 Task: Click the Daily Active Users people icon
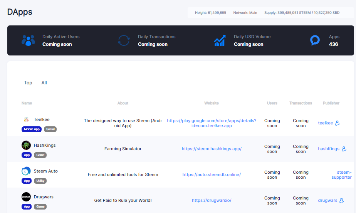click(x=29, y=40)
